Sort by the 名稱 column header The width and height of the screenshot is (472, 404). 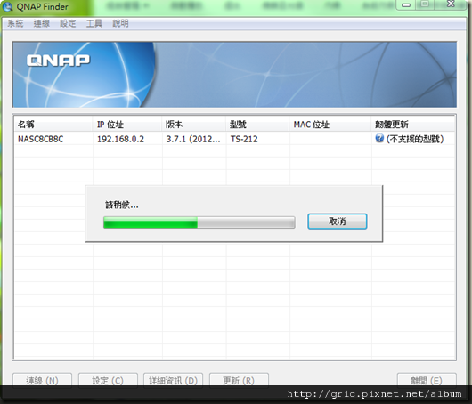(x=53, y=125)
